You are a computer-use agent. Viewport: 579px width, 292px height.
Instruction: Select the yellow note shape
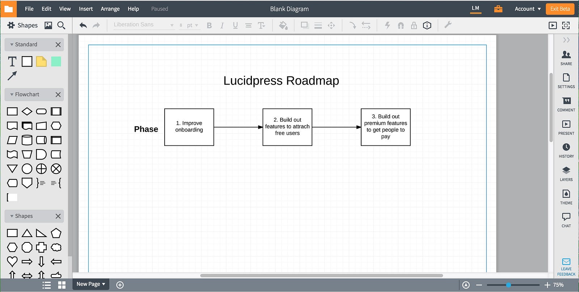(x=41, y=62)
